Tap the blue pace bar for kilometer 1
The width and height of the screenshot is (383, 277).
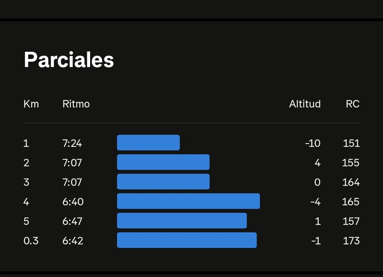148,143
